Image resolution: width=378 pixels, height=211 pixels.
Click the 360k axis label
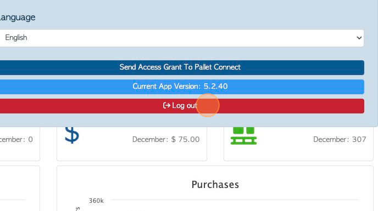coord(96,201)
